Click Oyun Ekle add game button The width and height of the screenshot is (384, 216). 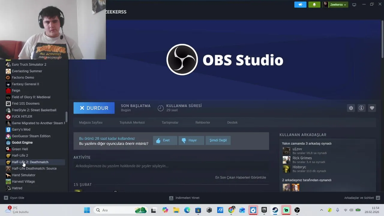pos(14,198)
